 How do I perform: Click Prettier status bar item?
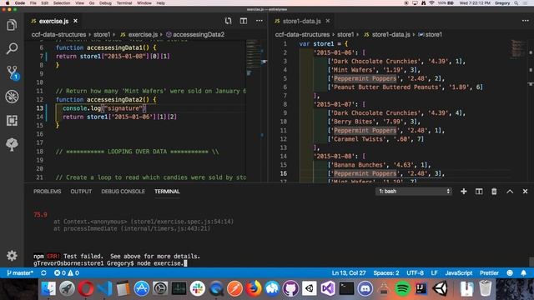489,272
